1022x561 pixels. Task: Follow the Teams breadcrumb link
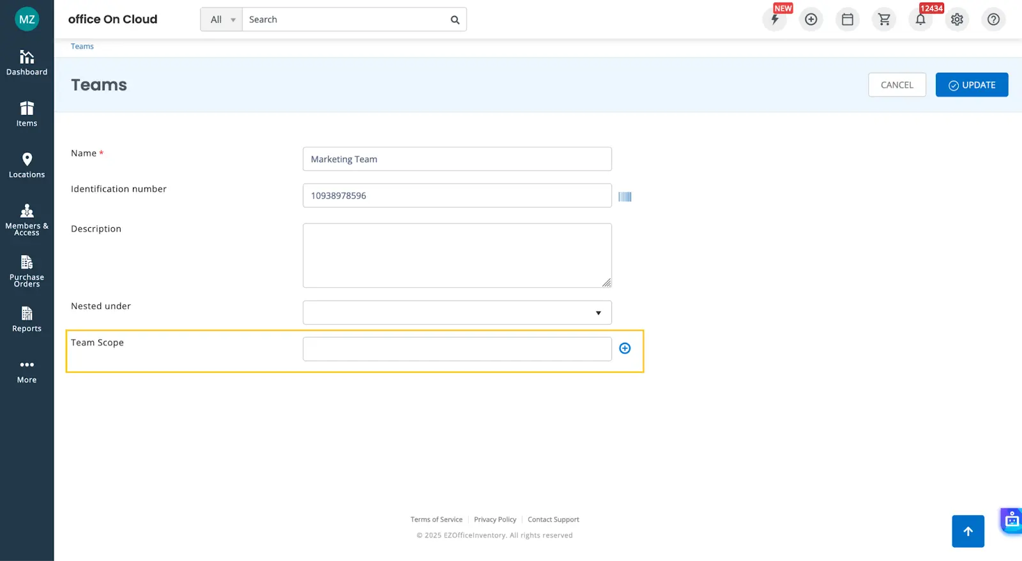pyautogui.click(x=82, y=47)
